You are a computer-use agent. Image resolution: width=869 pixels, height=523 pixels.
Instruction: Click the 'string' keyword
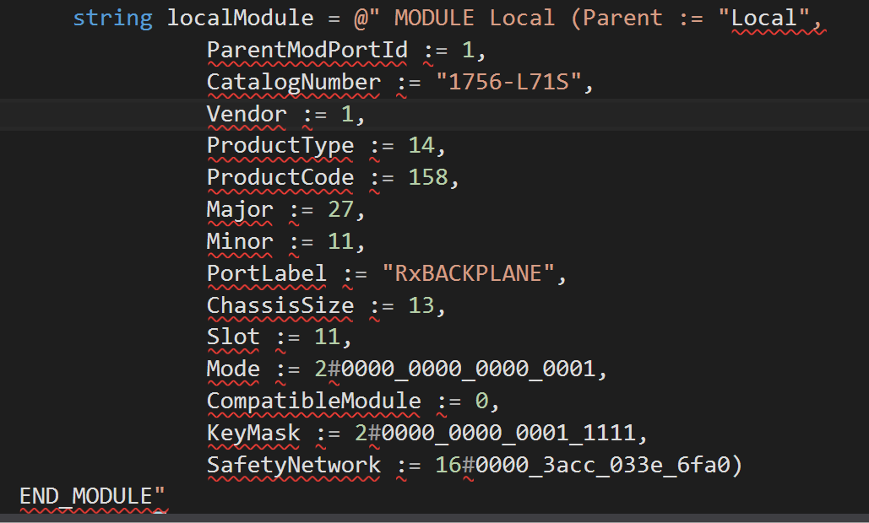click(113, 19)
